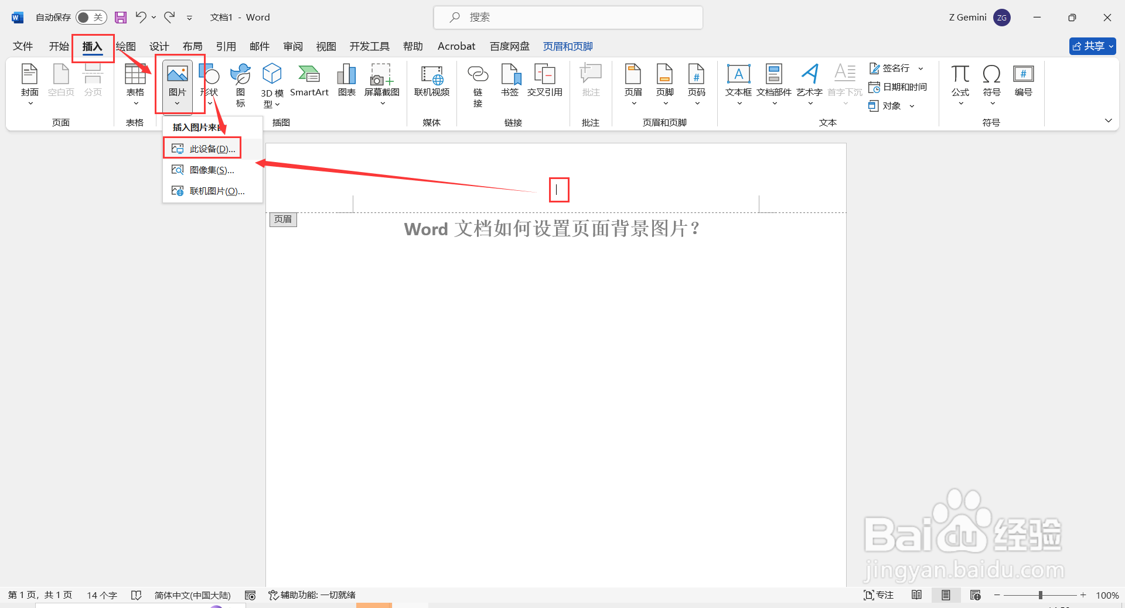
Task: Click 辅助功能: 一切就绪 in status bar
Action: tap(312, 595)
